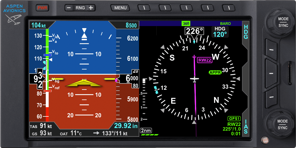Select the magenta RW22 waypoint label
Image resolution: width=296 pixels, height=148 pixels.
205,60
